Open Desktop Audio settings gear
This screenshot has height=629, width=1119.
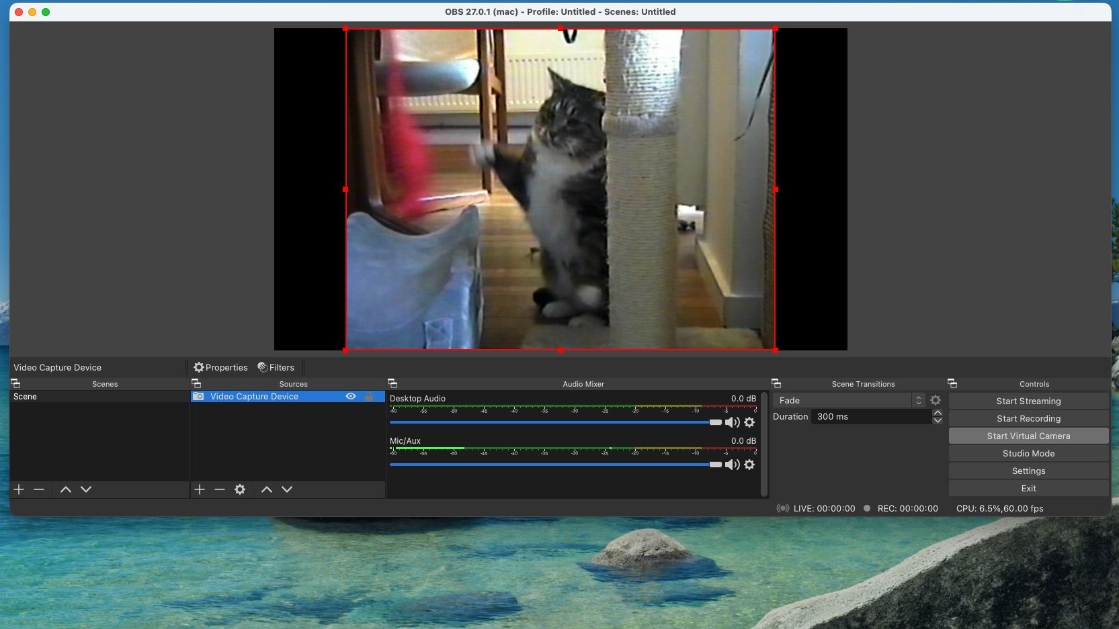pyautogui.click(x=749, y=422)
